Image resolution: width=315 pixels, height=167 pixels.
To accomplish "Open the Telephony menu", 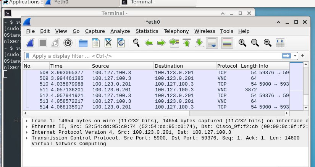I will tap(176, 31).
